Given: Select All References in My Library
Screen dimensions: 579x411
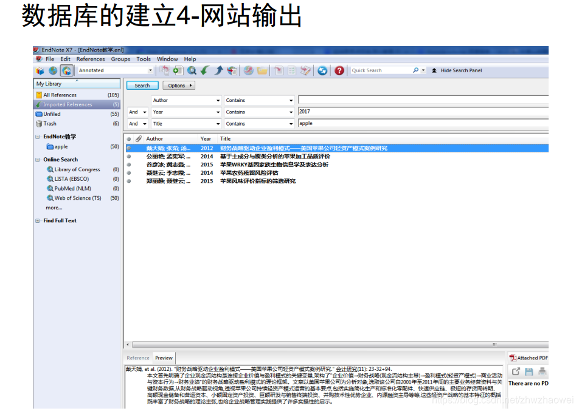Looking at the screenshot, I should (77, 95).
